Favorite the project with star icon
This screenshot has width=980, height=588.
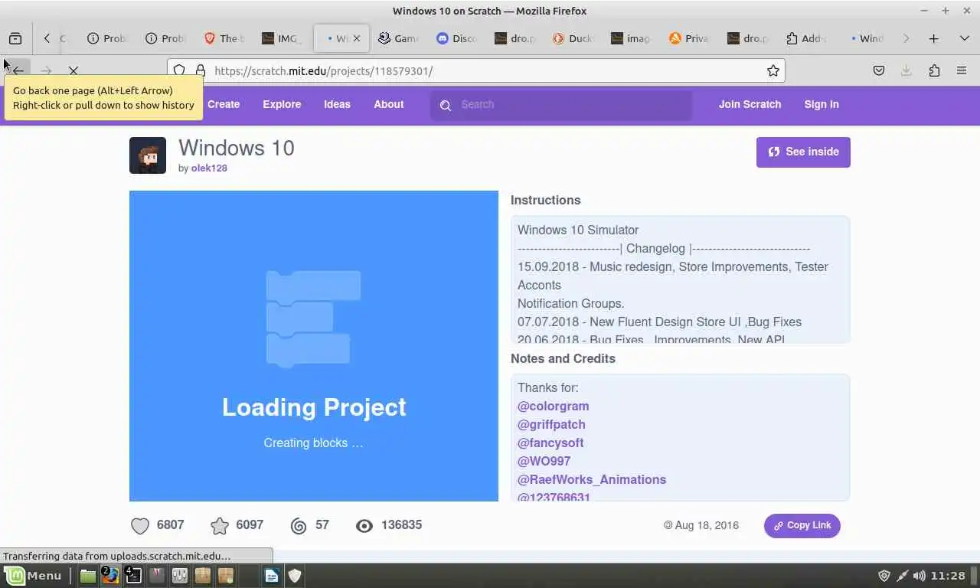220,525
